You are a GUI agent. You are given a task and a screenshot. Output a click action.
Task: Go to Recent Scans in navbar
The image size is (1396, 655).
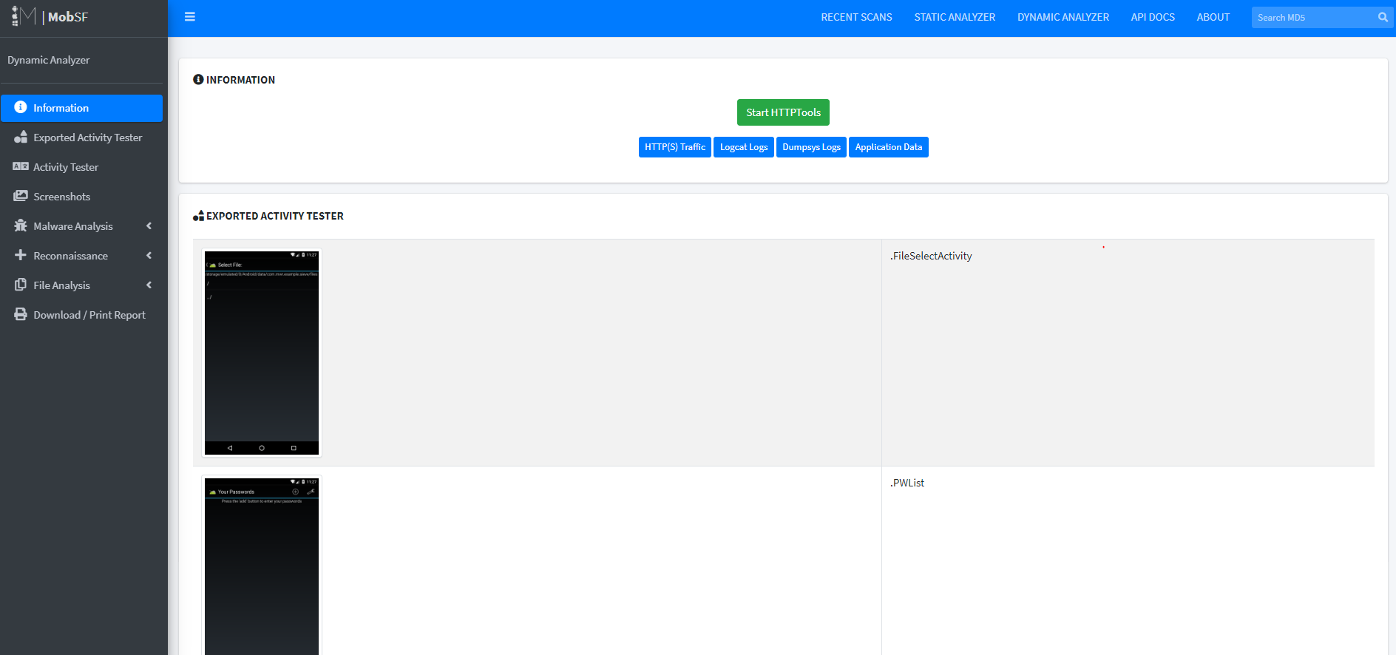(x=856, y=17)
